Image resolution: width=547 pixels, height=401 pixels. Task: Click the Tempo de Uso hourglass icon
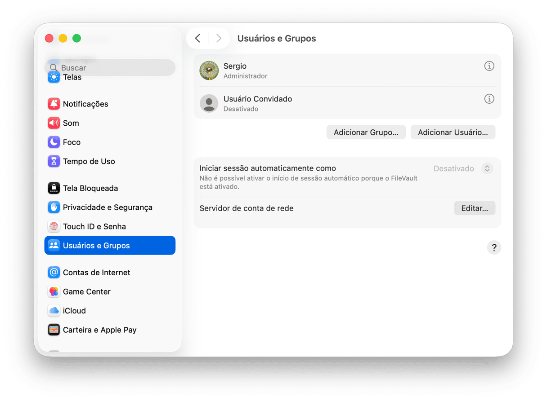[54, 161]
